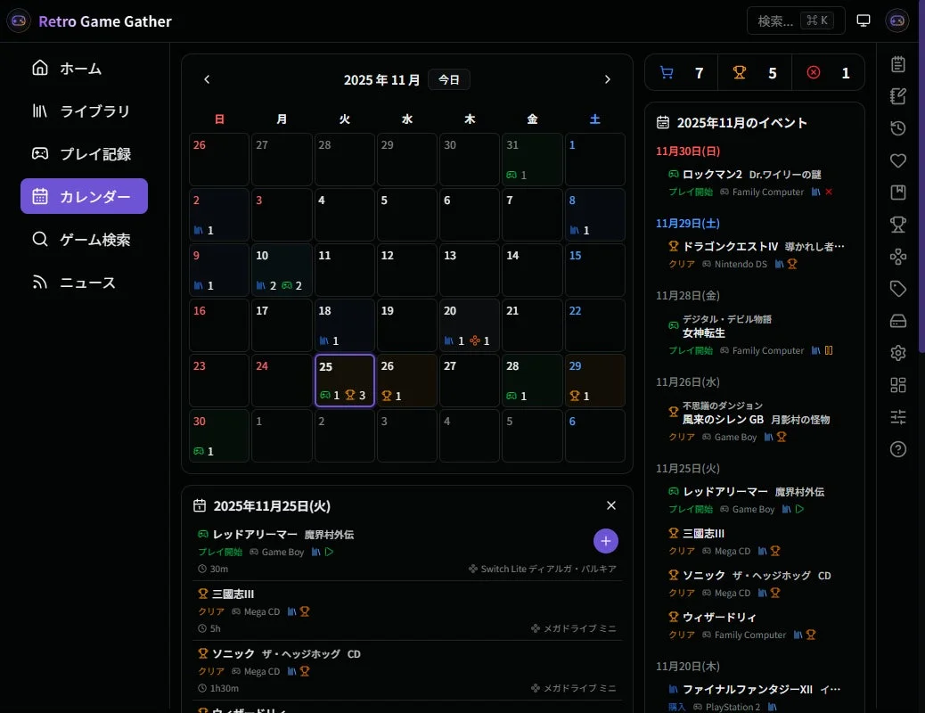This screenshot has height=713, width=925.
Task: Open the help question mark icon
Action: point(897,448)
